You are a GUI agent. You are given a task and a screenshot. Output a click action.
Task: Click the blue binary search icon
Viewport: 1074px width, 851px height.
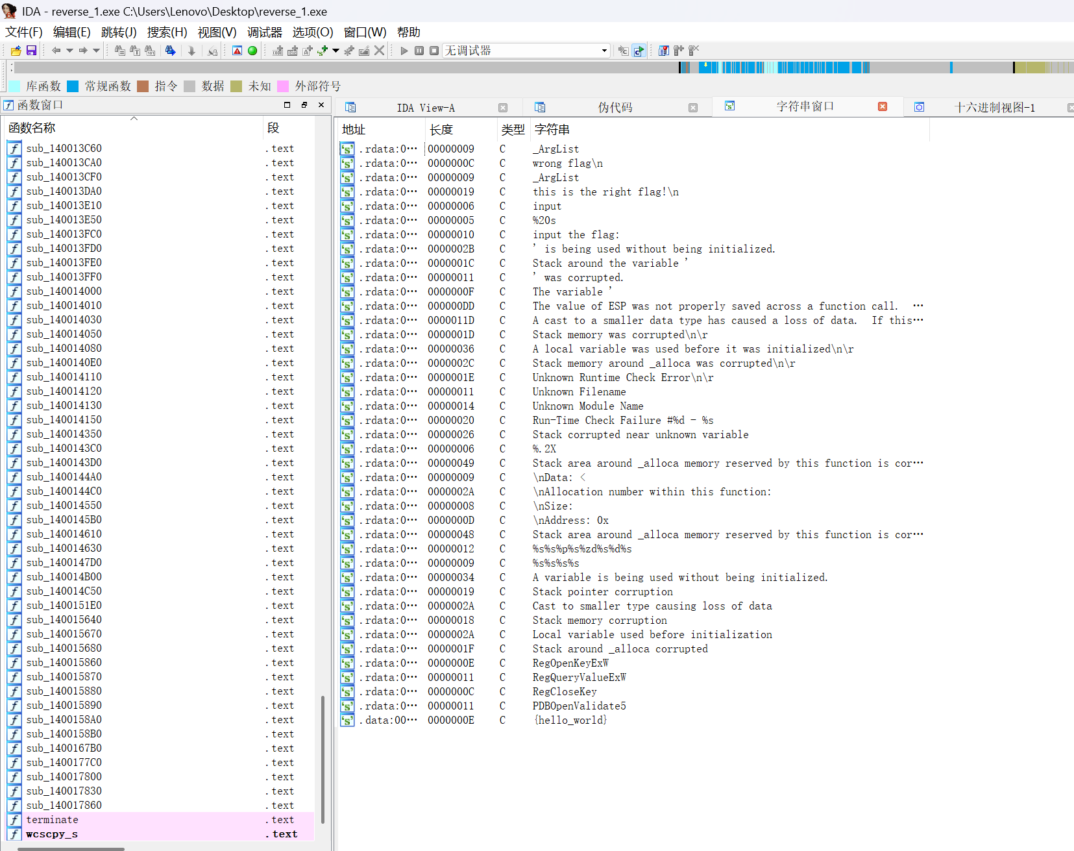pos(171,51)
